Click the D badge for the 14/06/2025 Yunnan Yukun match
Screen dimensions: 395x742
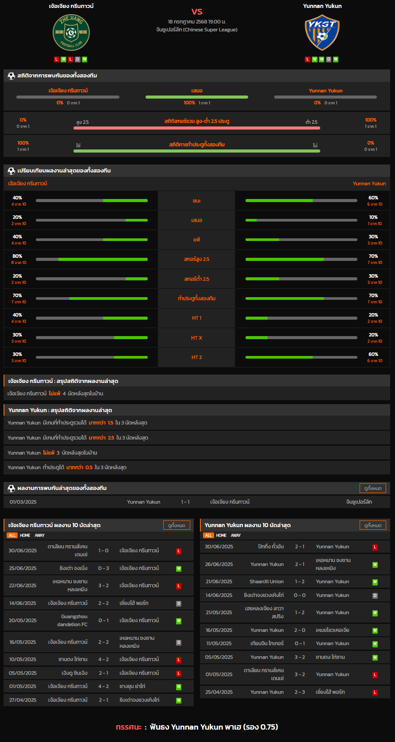coord(375,596)
